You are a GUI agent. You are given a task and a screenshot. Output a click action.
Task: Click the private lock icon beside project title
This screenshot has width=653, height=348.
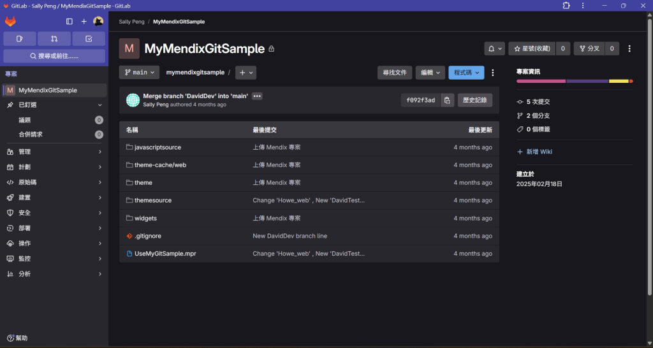tap(272, 48)
